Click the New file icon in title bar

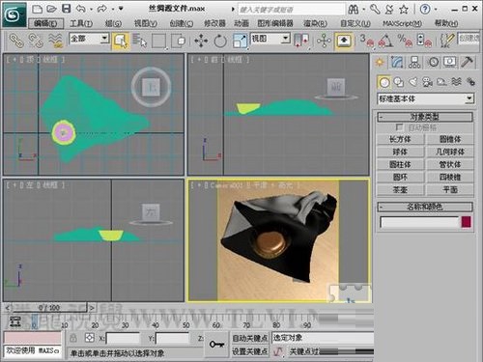[38, 9]
